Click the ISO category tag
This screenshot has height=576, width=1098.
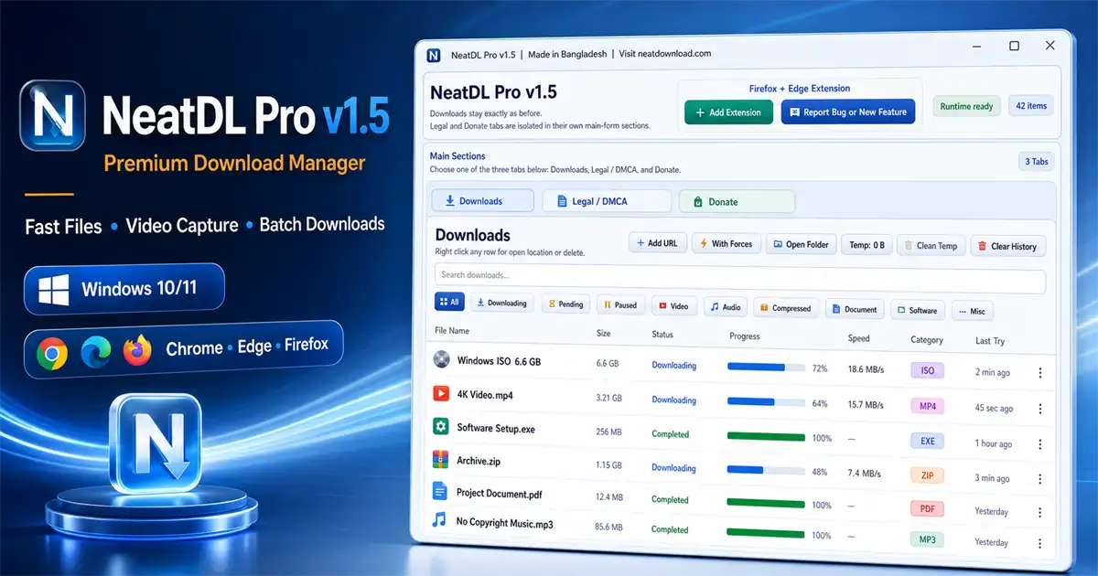pos(928,370)
